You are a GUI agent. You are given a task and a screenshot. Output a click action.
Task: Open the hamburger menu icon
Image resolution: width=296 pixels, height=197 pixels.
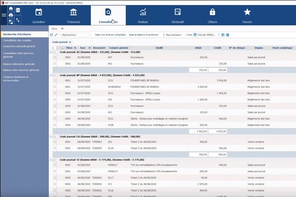tap(4, 15)
